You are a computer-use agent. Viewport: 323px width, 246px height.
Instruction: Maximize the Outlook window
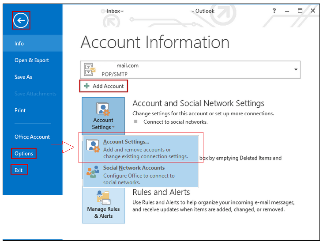300,11
